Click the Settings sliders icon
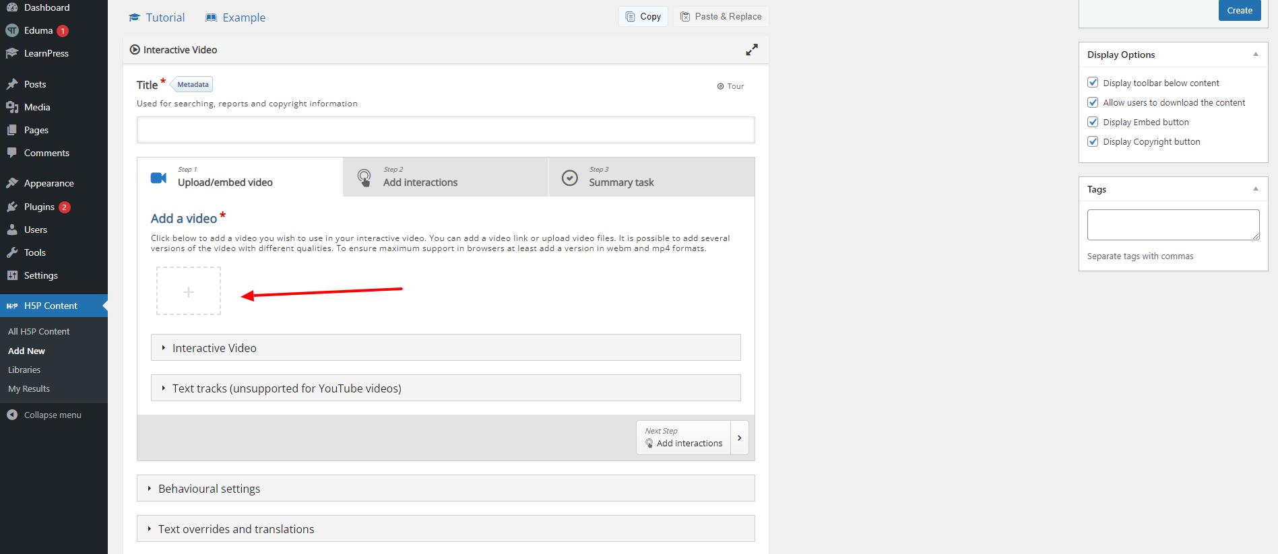 coord(12,275)
